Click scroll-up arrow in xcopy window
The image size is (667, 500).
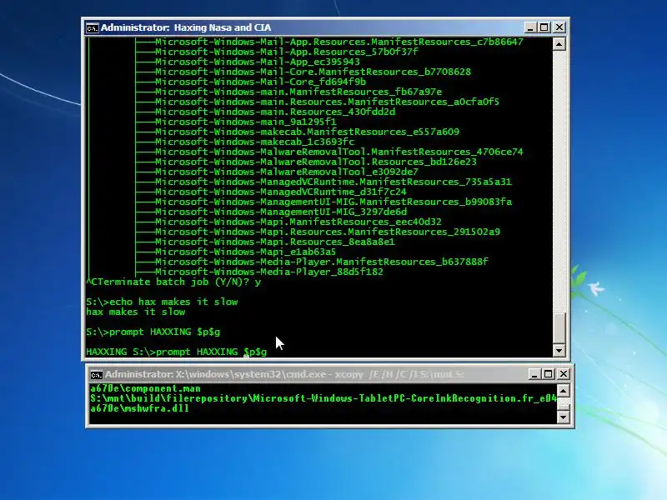coord(564,391)
